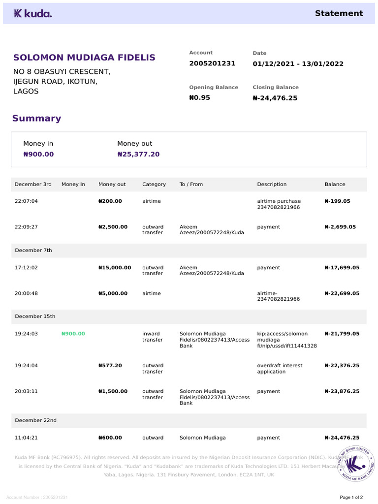The image size is (378, 504).
Task: Select the statement date range 01/12/2021 - 13/01/2022
Action: point(298,64)
